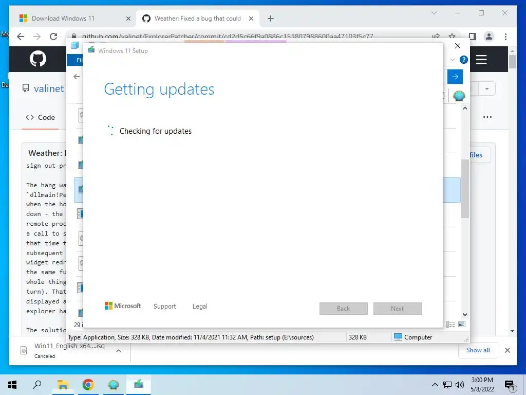
Task: Open taskbar search magnifier
Action: click(37, 385)
